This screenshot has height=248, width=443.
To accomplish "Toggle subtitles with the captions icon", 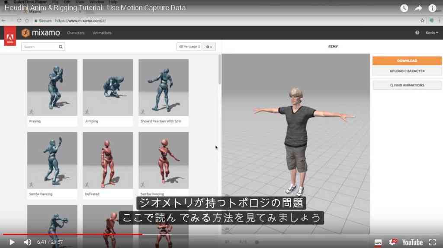I will (x=378, y=242).
